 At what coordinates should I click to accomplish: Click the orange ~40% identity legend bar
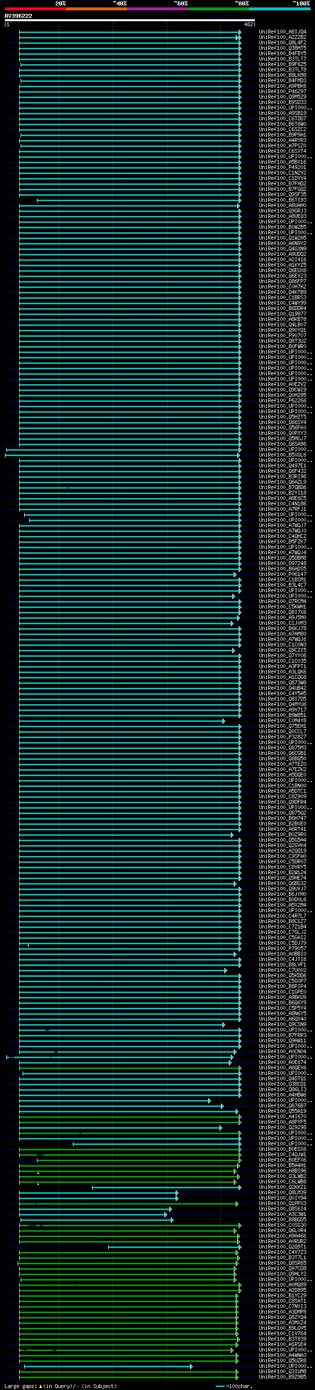tap(96, 9)
